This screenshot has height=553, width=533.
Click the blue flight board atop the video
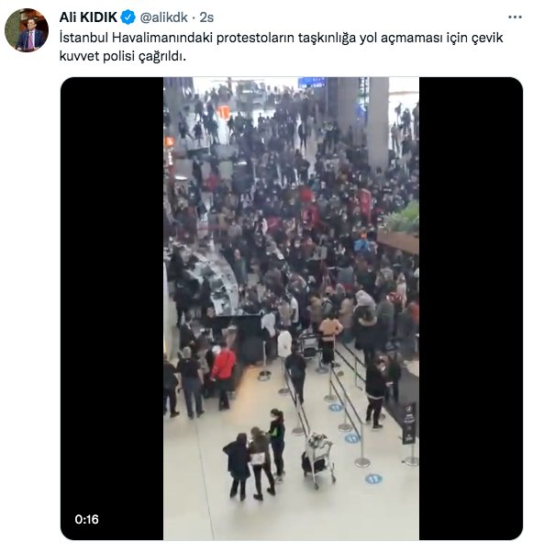[312, 83]
